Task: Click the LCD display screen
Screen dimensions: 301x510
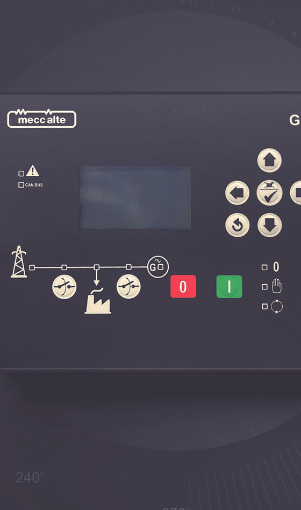Action: [135, 197]
